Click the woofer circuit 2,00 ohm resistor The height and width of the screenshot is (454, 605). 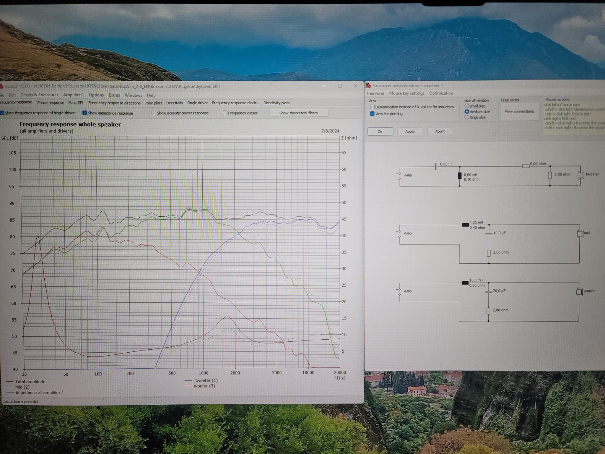[488, 311]
